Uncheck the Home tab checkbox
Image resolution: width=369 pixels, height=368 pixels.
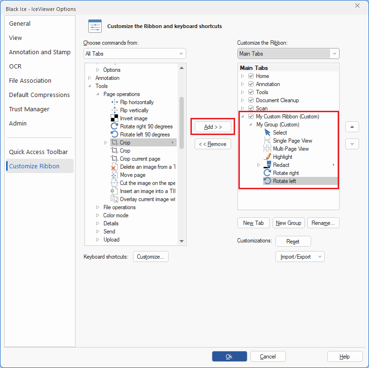[x=251, y=76]
